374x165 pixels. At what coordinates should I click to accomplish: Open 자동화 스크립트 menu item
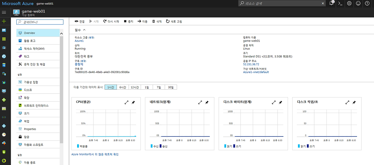click(38, 145)
